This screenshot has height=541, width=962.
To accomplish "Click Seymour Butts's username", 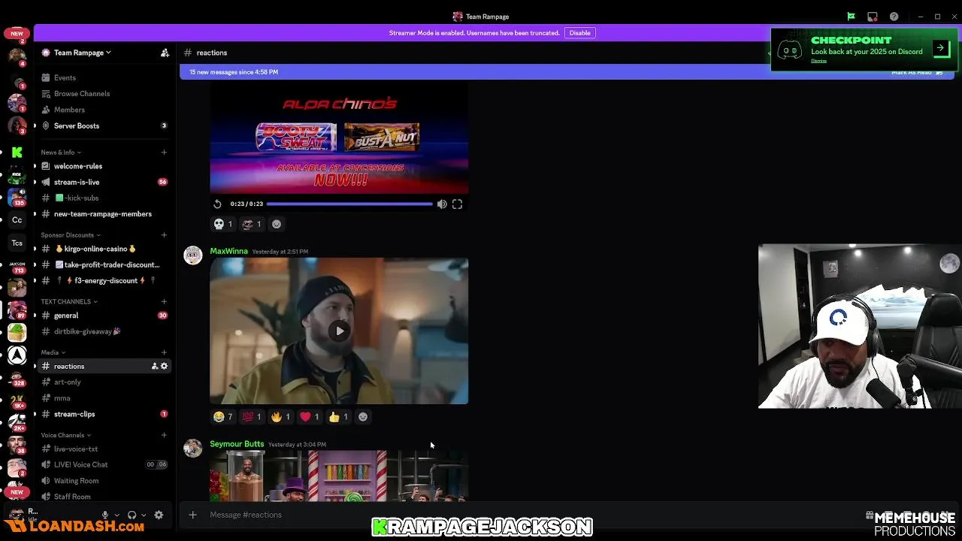I will 237,444.
